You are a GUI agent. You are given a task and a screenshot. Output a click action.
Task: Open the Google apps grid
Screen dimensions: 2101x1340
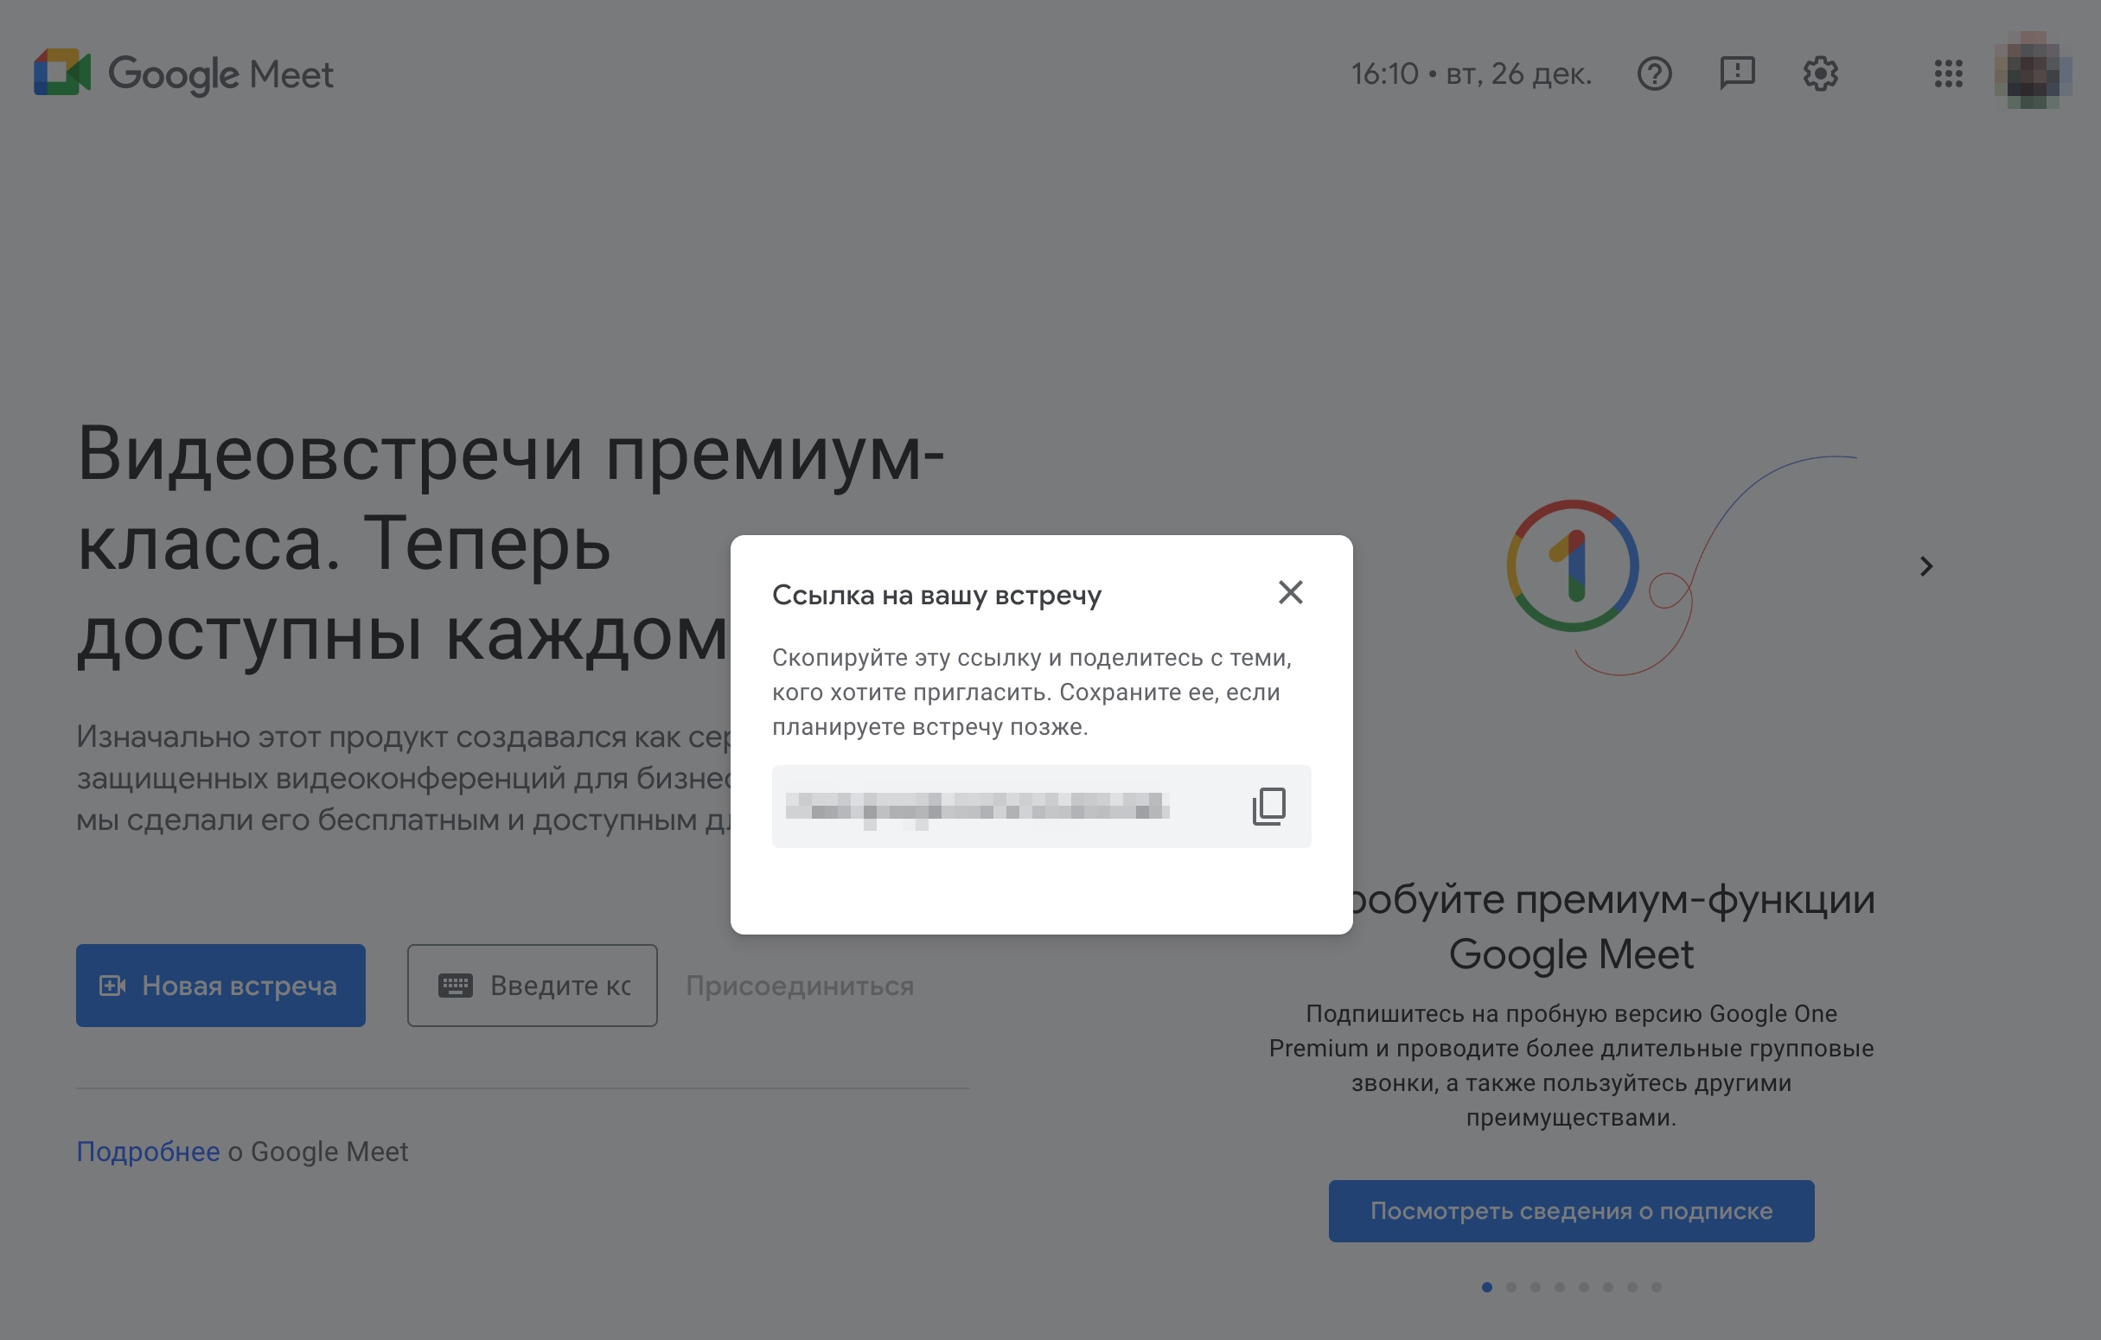click(1948, 74)
